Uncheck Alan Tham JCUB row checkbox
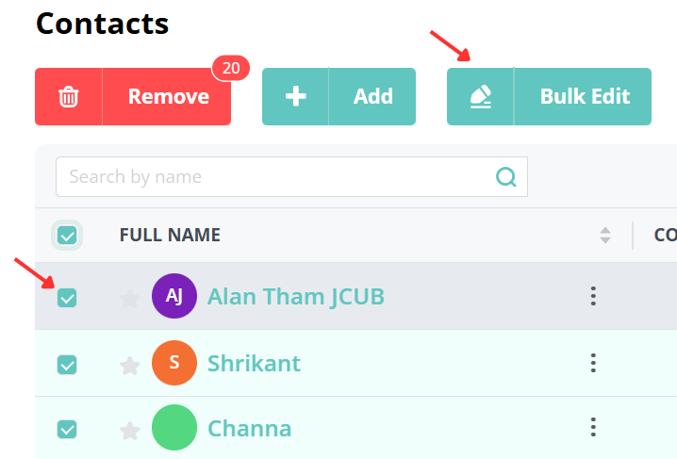677x459 pixels. coord(67,298)
